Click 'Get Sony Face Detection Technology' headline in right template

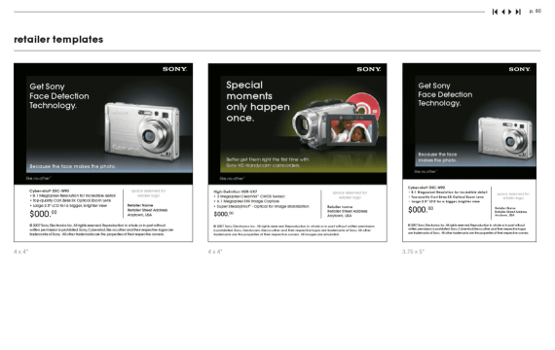point(445,94)
